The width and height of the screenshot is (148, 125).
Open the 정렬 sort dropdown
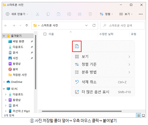[106, 14]
